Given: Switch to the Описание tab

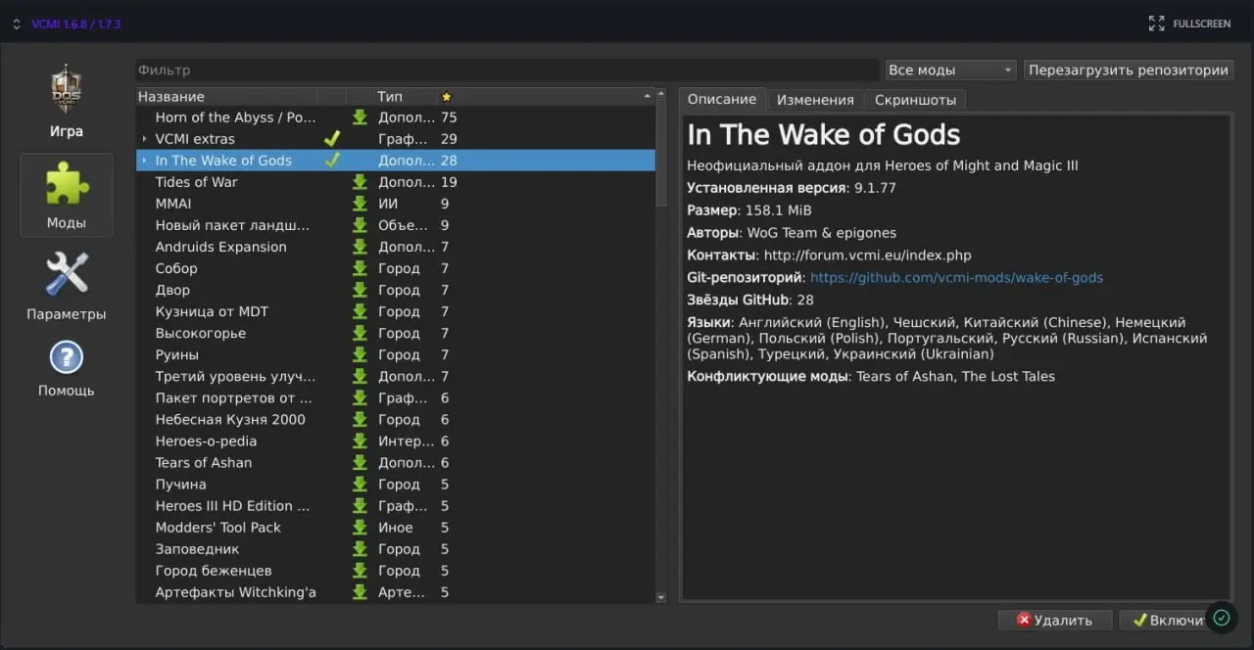Looking at the screenshot, I should point(722,99).
